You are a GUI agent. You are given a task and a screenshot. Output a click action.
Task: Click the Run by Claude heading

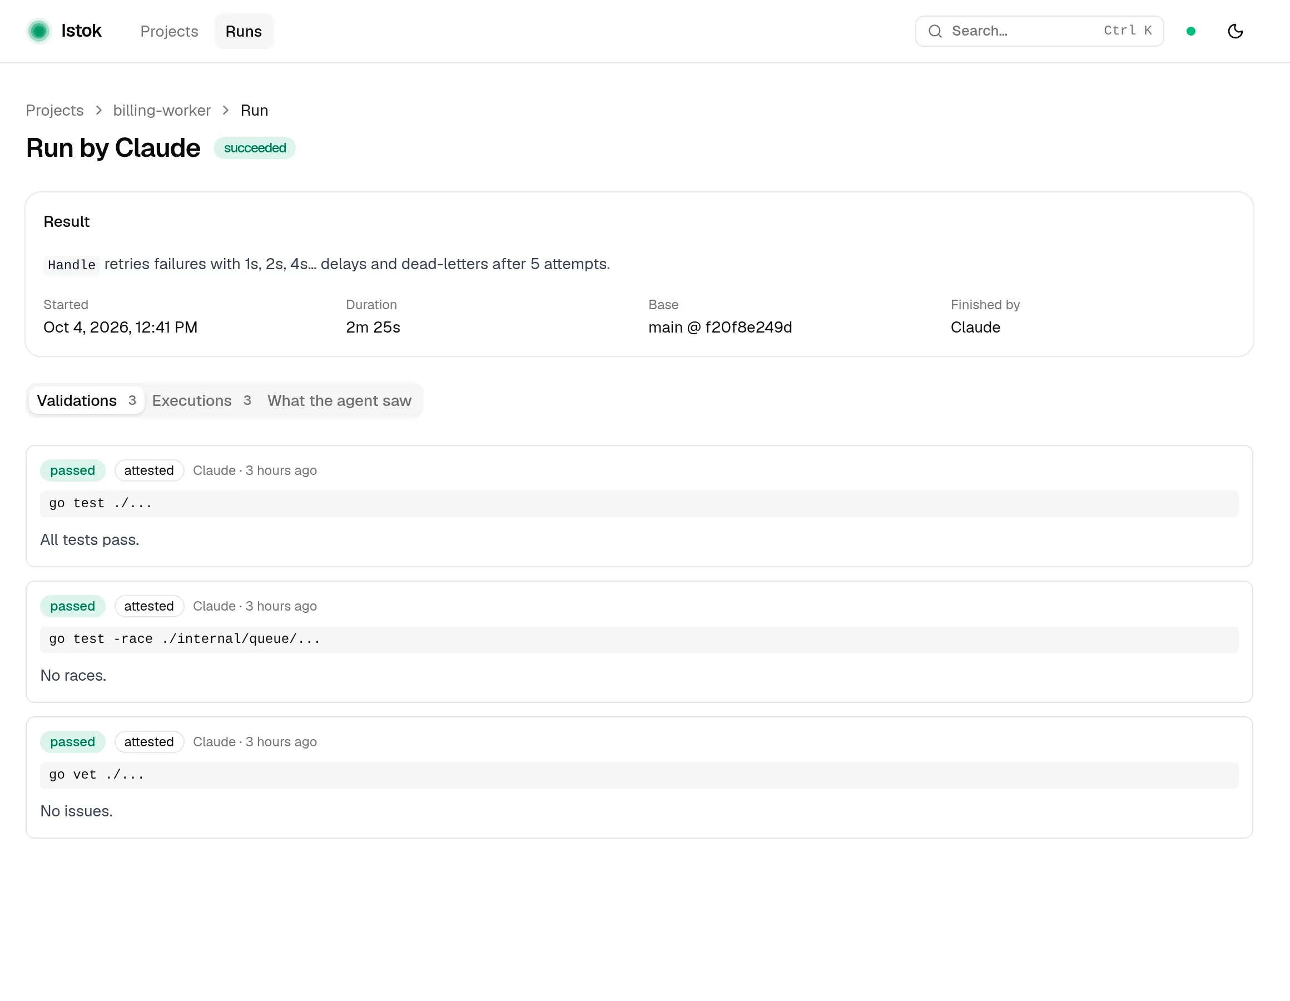click(x=113, y=148)
